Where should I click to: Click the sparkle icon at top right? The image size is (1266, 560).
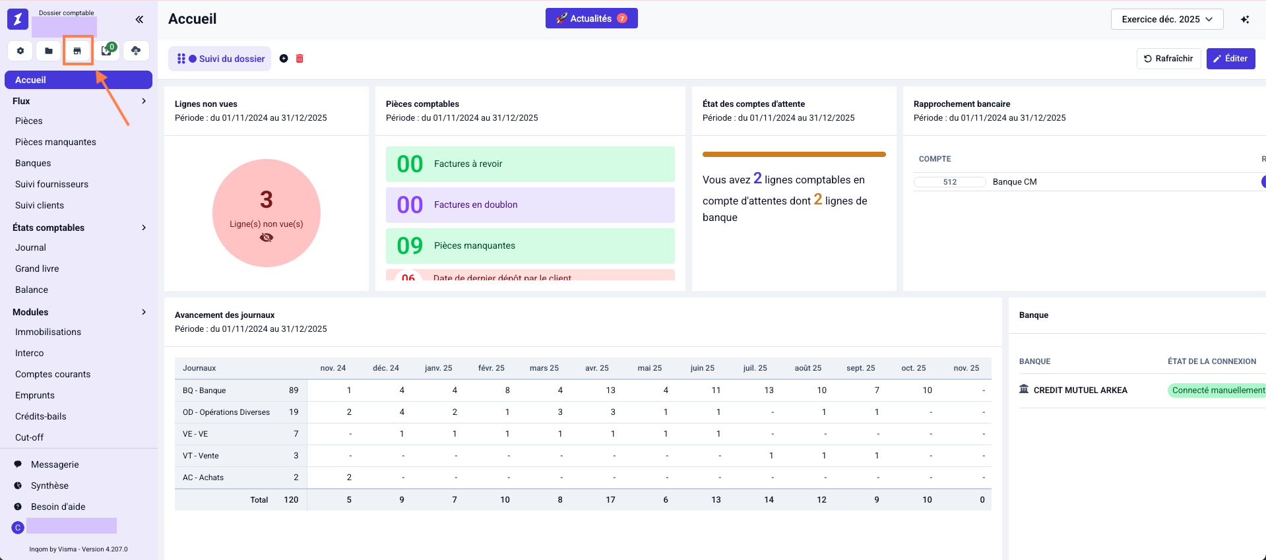click(x=1245, y=19)
